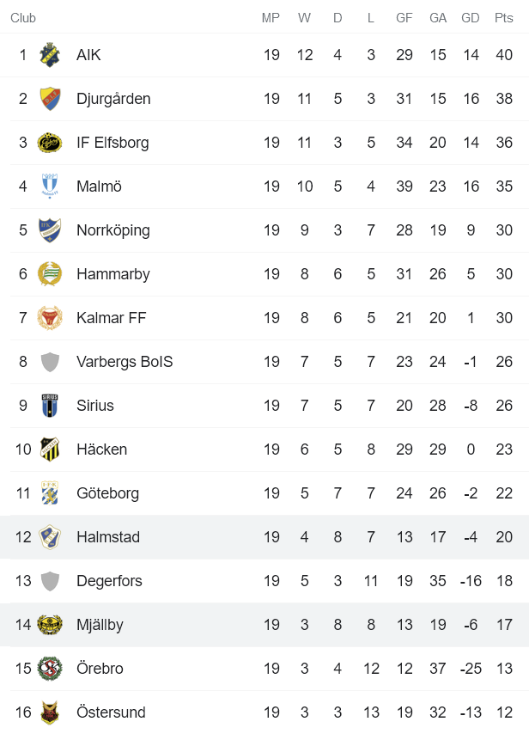Click the Örebro club crest icon

[50, 669]
